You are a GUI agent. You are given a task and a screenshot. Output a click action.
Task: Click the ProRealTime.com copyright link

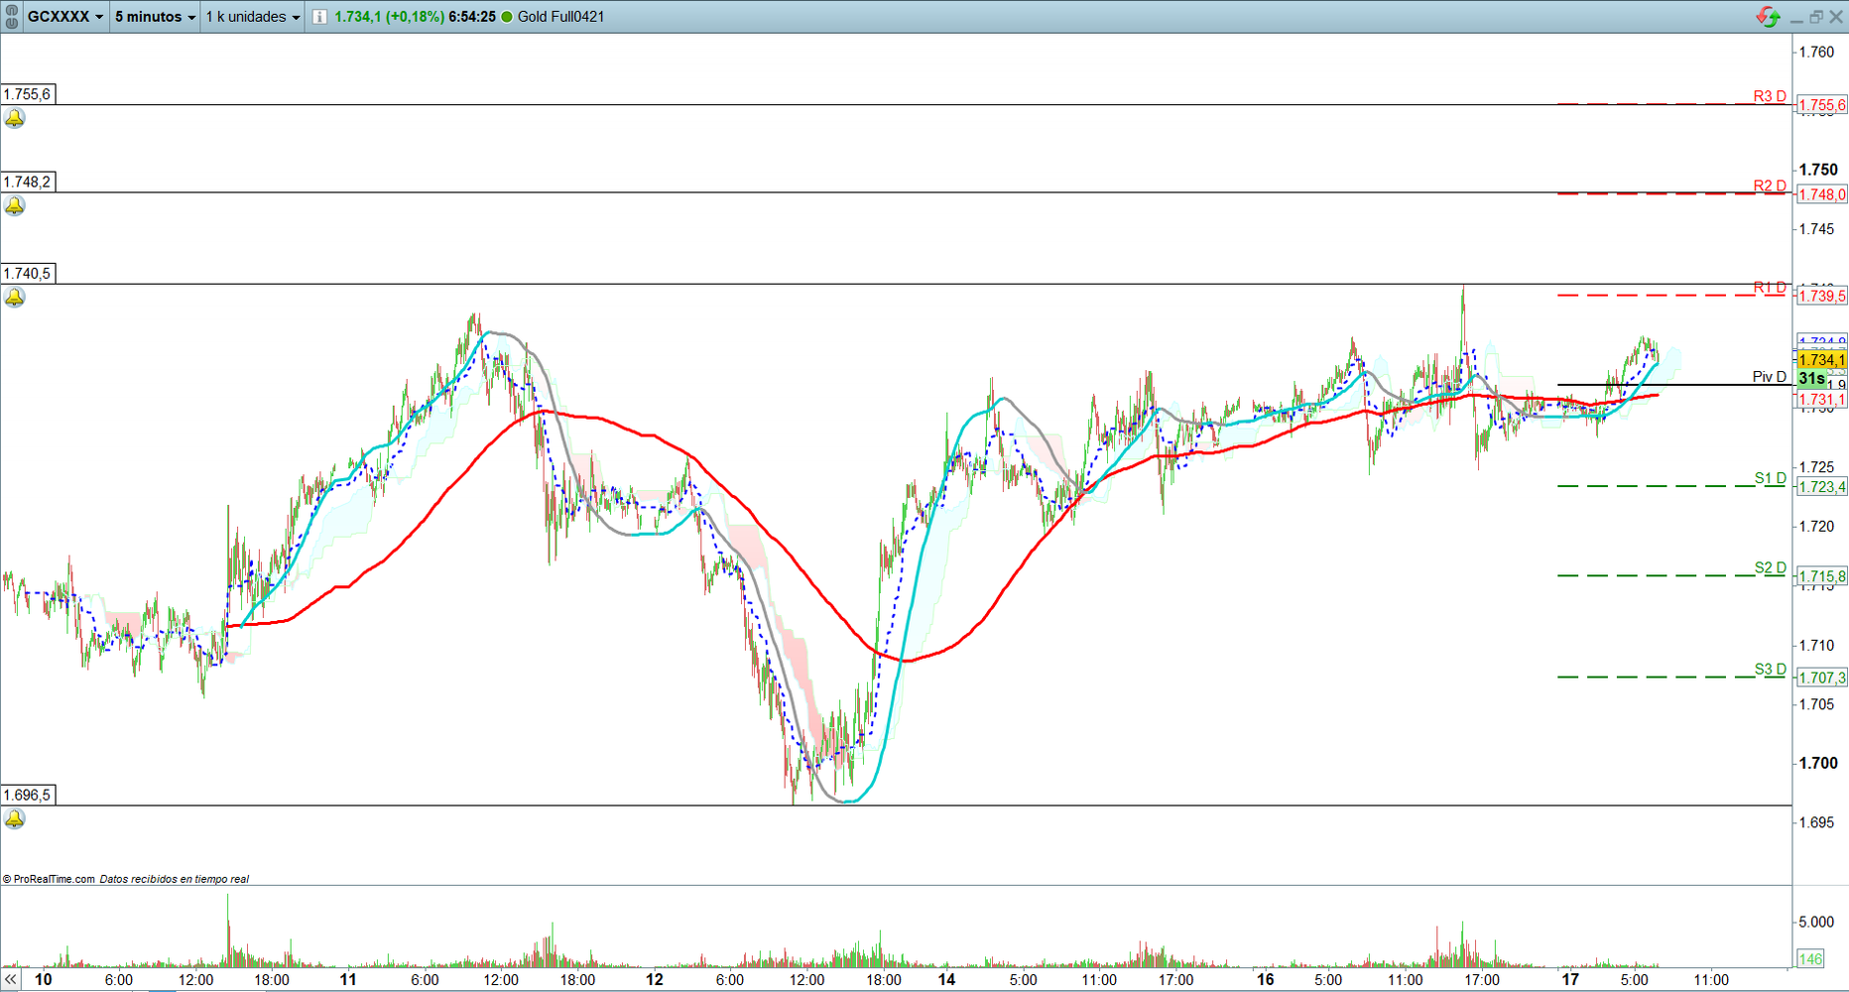pos(49,879)
